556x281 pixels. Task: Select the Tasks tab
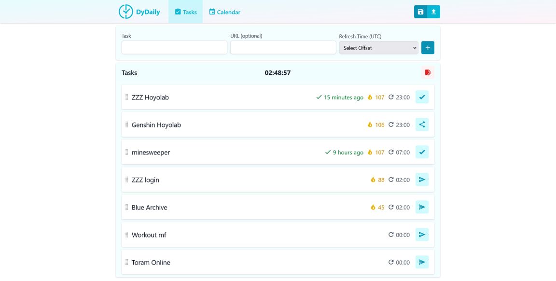pos(185,11)
